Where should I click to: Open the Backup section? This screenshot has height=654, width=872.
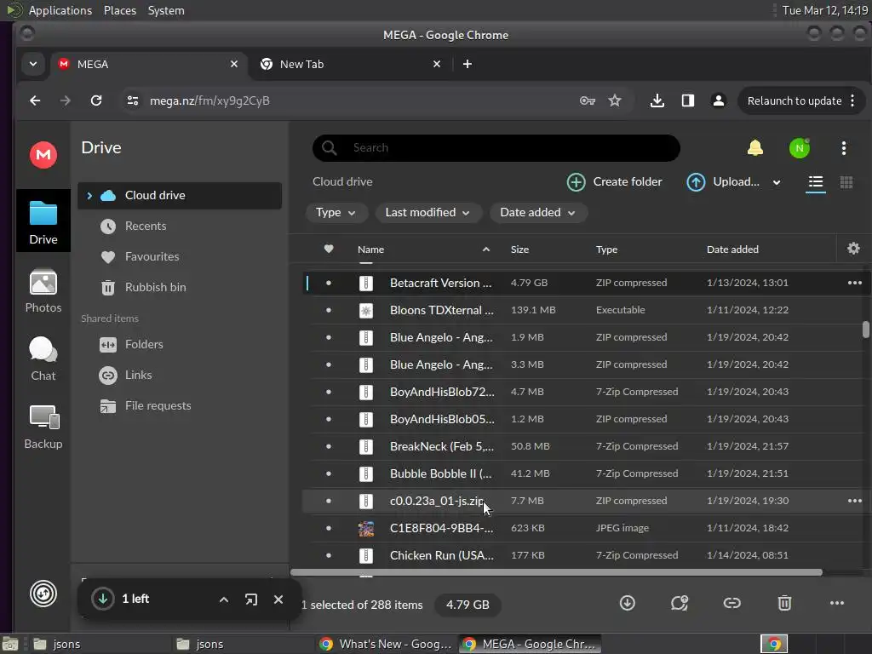point(43,427)
